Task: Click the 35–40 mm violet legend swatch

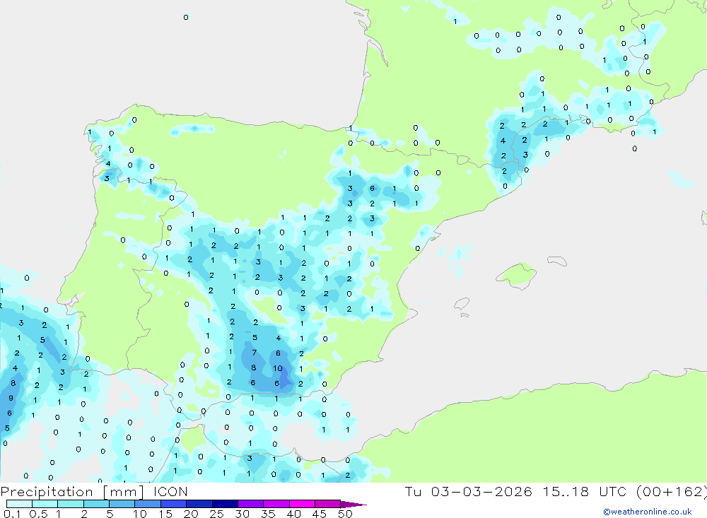Action: (x=276, y=504)
